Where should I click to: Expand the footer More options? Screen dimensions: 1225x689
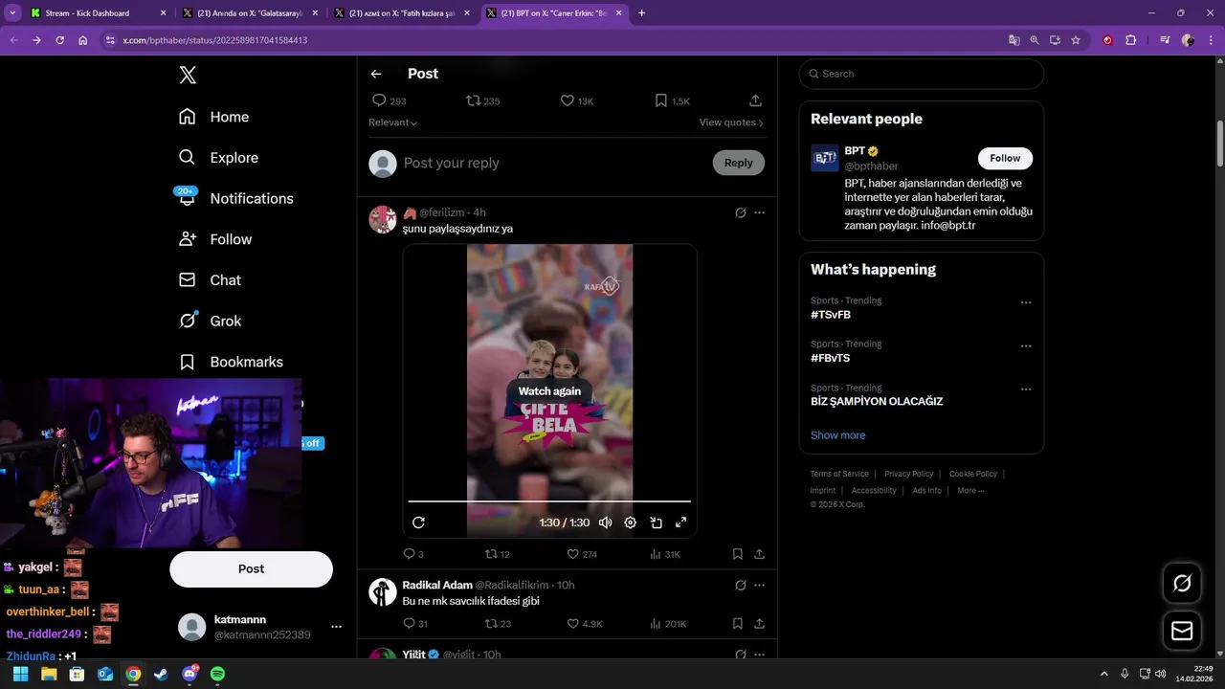970,491
